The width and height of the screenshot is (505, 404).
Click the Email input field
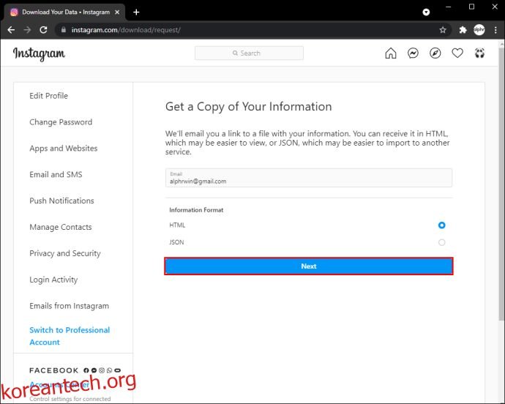click(309, 178)
